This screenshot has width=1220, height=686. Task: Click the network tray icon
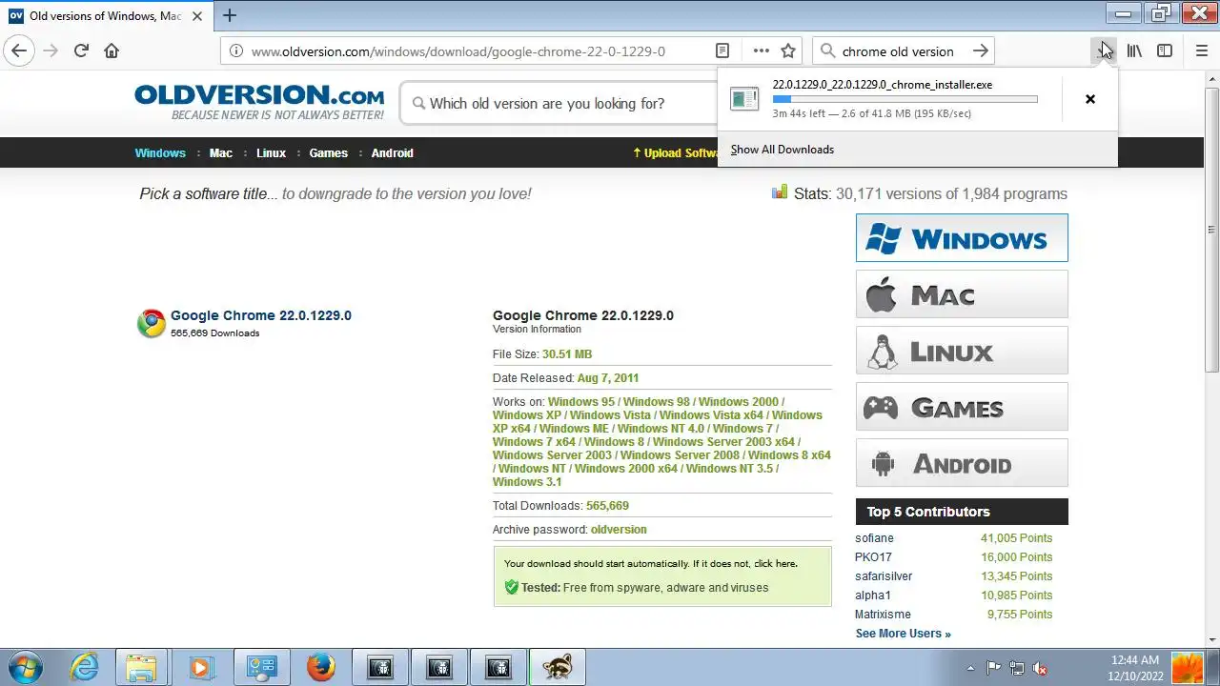(1017, 668)
